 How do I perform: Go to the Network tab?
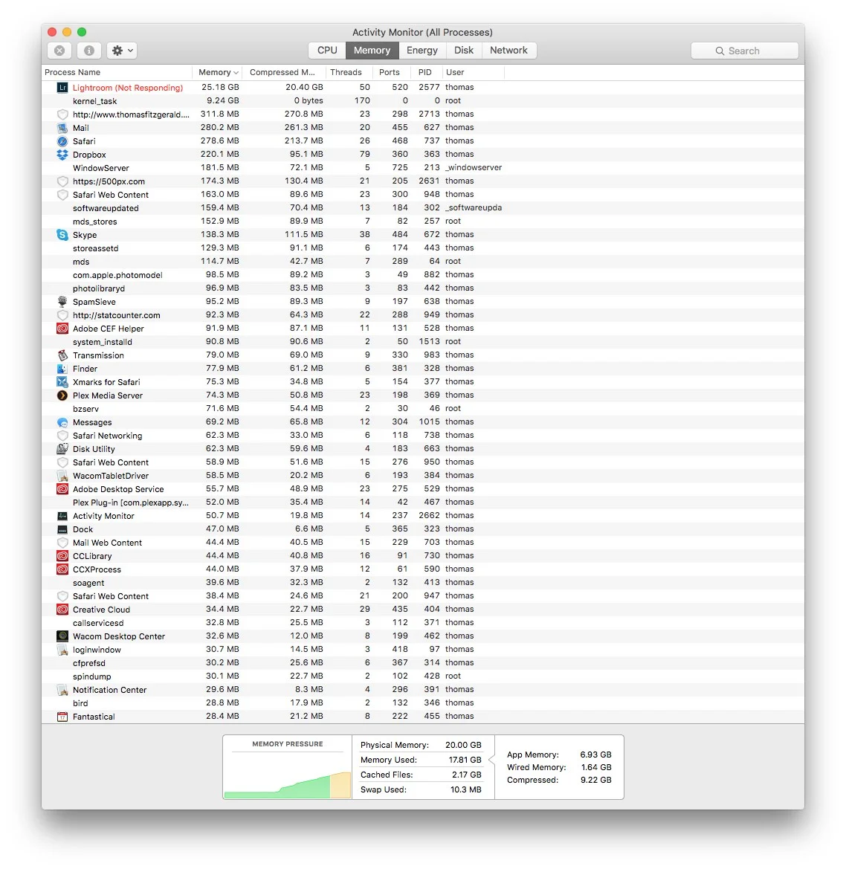click(508, 51)
